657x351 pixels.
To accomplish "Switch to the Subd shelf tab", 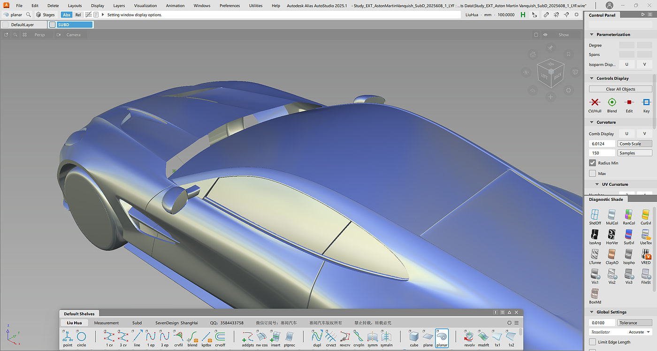I will tap(137, 323).
